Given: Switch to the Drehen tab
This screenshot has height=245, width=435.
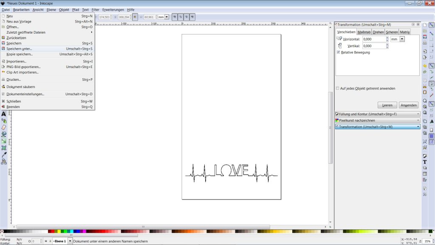Looking at the screenshot, I should coord(378,32).
